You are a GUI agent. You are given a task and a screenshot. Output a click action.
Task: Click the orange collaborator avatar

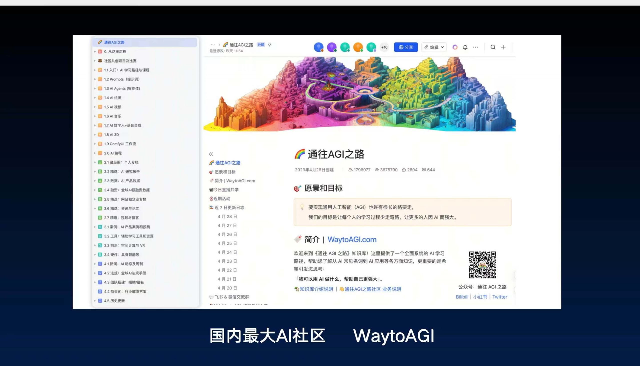click(358, 47)
